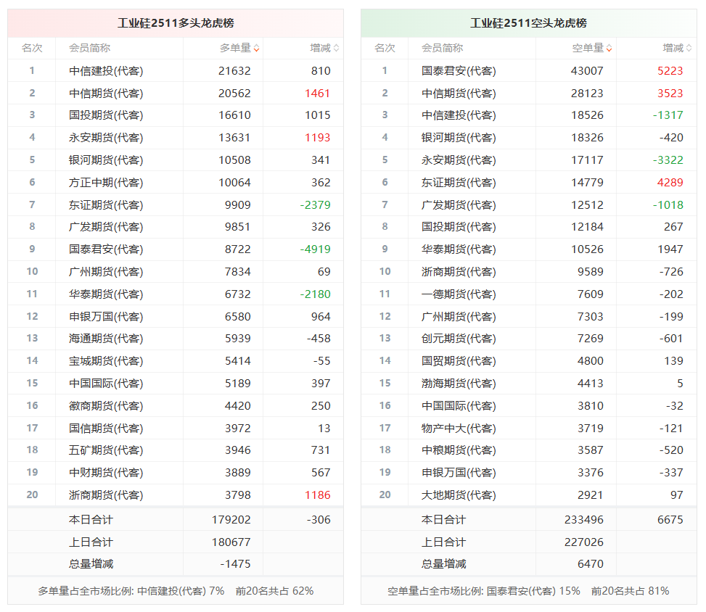706x612 pixels.
Task: Click 徽商期货(代客) row name
Action: click(106, 406)
